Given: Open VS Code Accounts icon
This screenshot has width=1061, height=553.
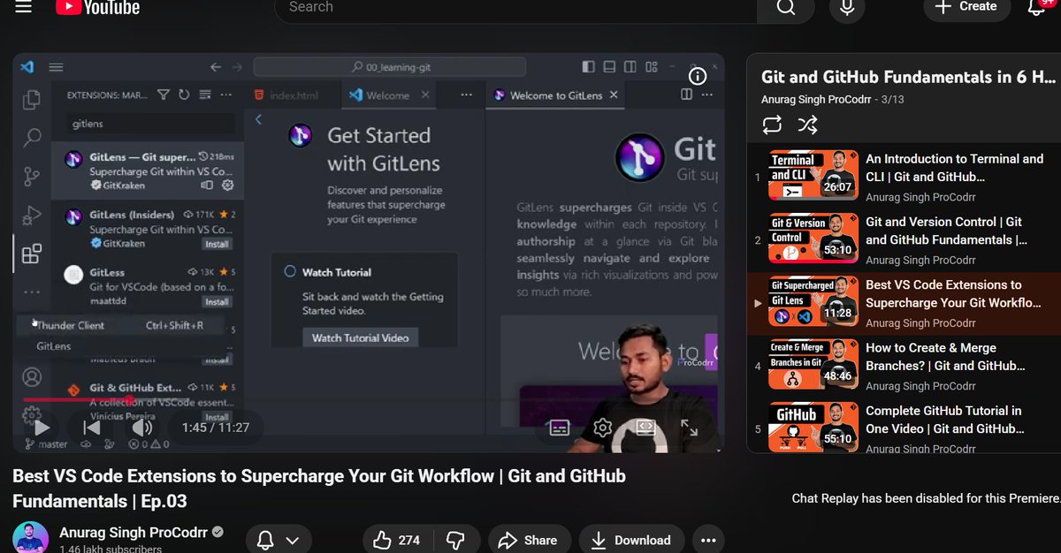Looking at the screenshot, I should (32, 377).
